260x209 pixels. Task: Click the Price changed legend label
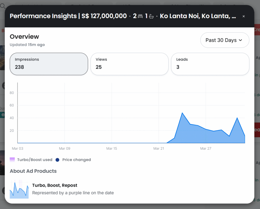pyautogui.click(x=76, y=160)
